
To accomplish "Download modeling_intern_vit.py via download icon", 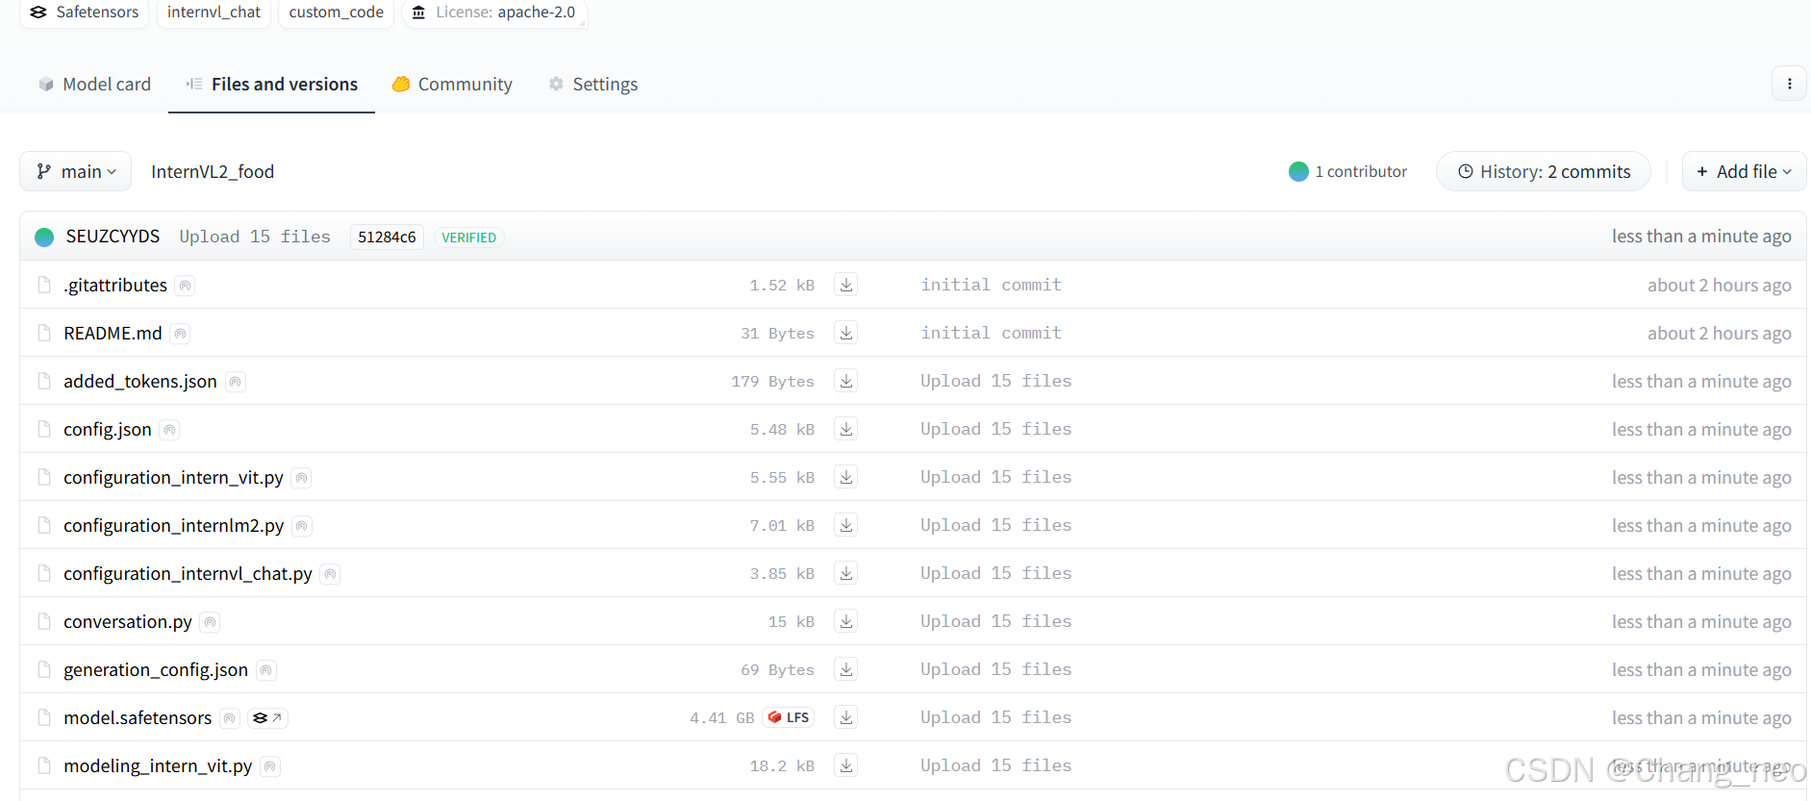I will coord(846,765).
